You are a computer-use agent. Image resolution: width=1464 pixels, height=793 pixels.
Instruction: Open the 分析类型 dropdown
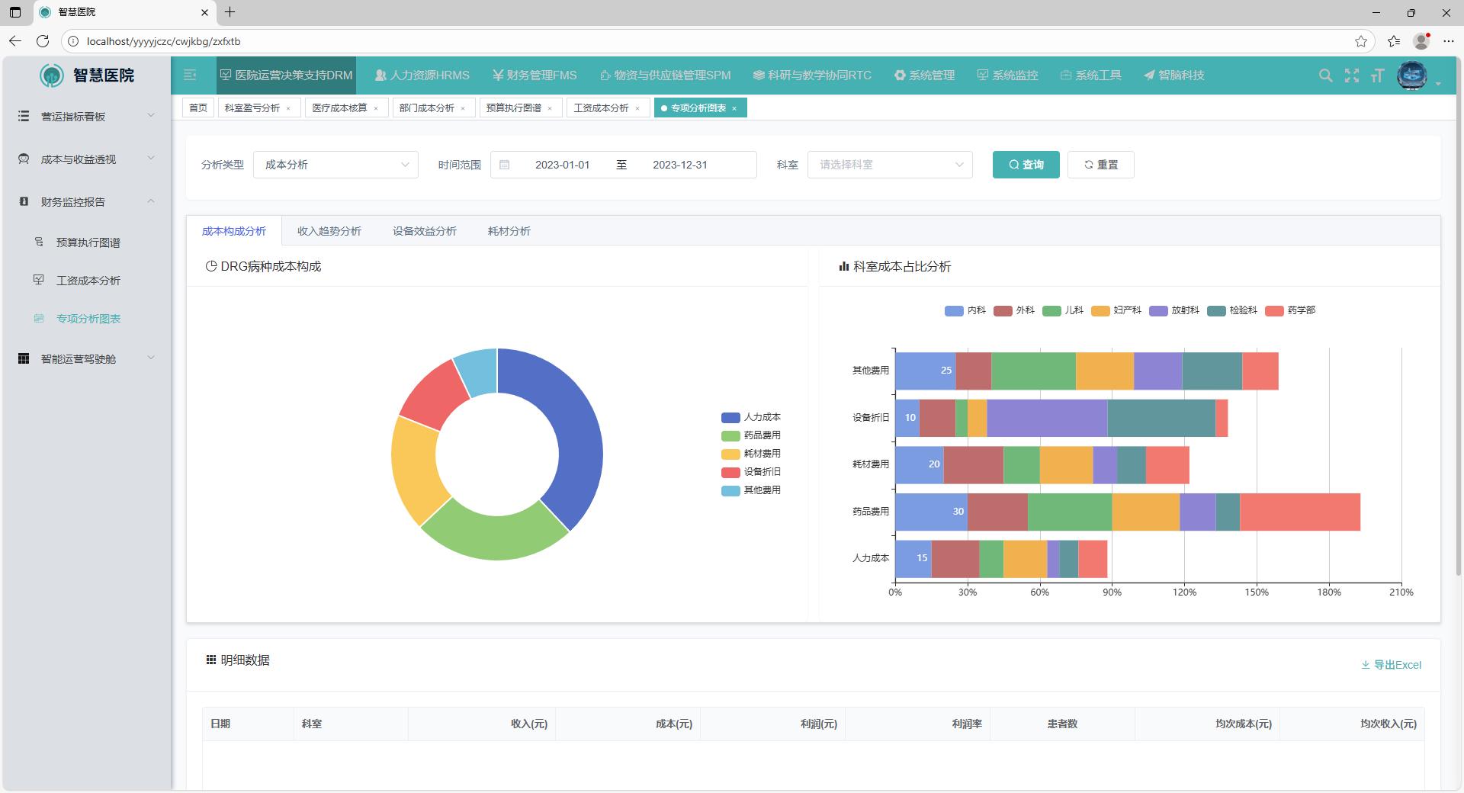335,165
